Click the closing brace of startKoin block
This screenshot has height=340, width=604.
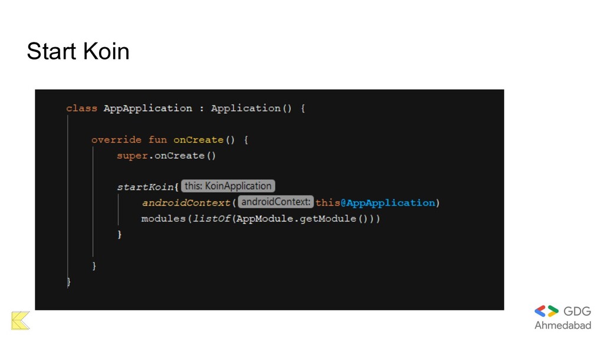click(x=119, y=234)
